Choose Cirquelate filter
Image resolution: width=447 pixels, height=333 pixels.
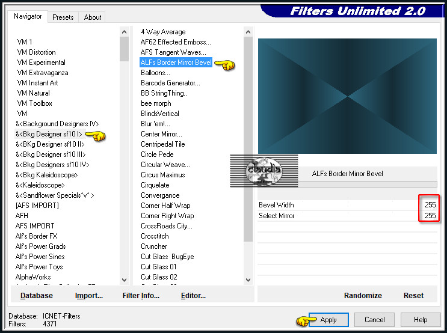click(x=155, y=185)
